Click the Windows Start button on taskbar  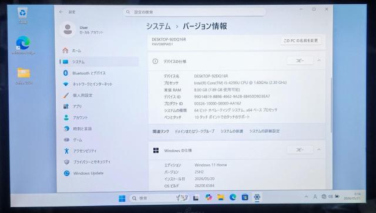click(122, 198)
